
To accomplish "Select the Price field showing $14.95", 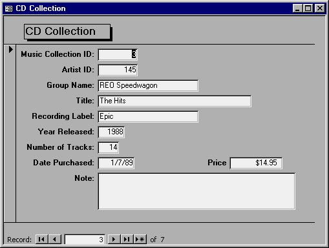I will tap(256, 163).
